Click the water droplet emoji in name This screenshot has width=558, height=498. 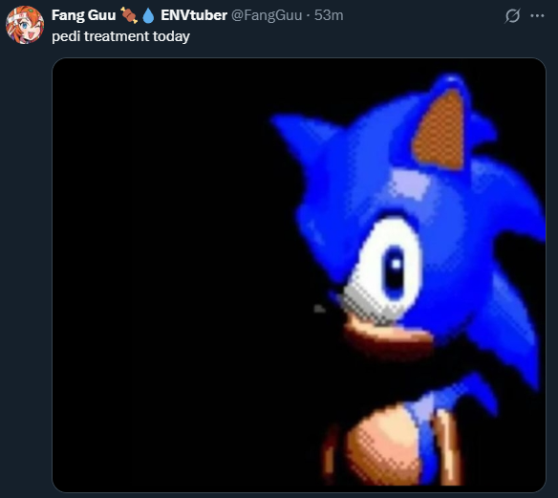(x=148, y=15)
